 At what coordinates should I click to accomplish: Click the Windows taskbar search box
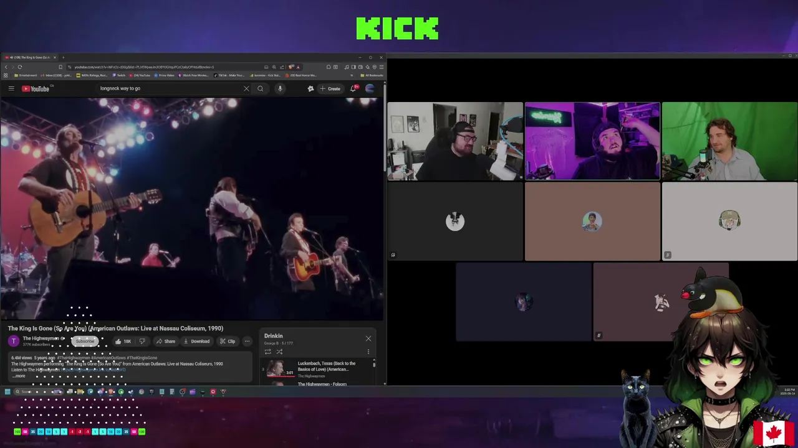(39, 392)
